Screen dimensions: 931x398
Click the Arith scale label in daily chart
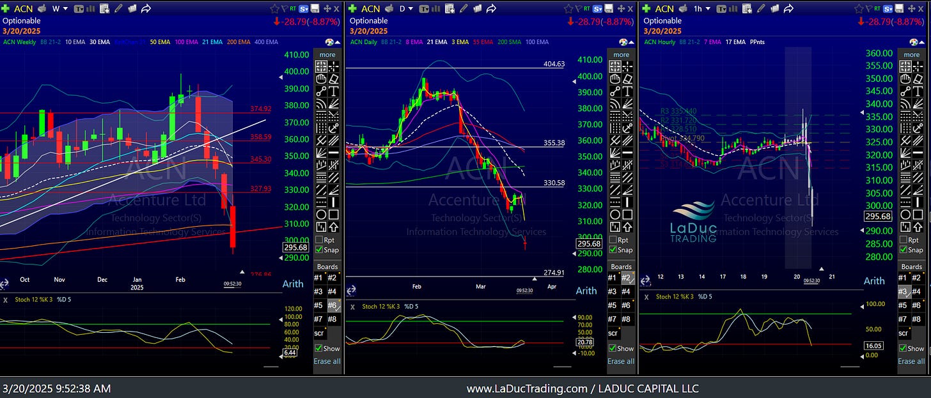coord(586,291)
